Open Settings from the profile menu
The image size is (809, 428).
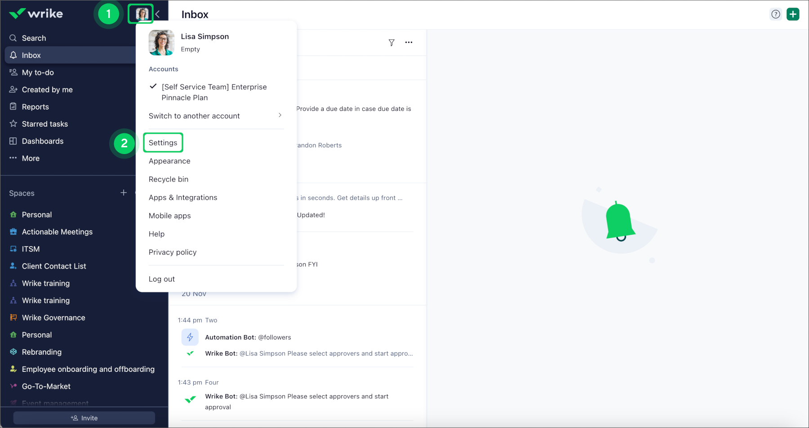(163, 143)
